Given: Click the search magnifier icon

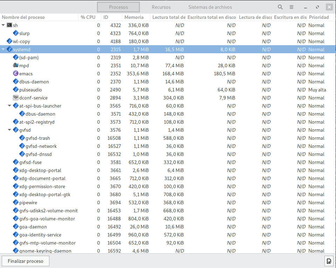Looking at the screenshot, I should tap(280, 7).
